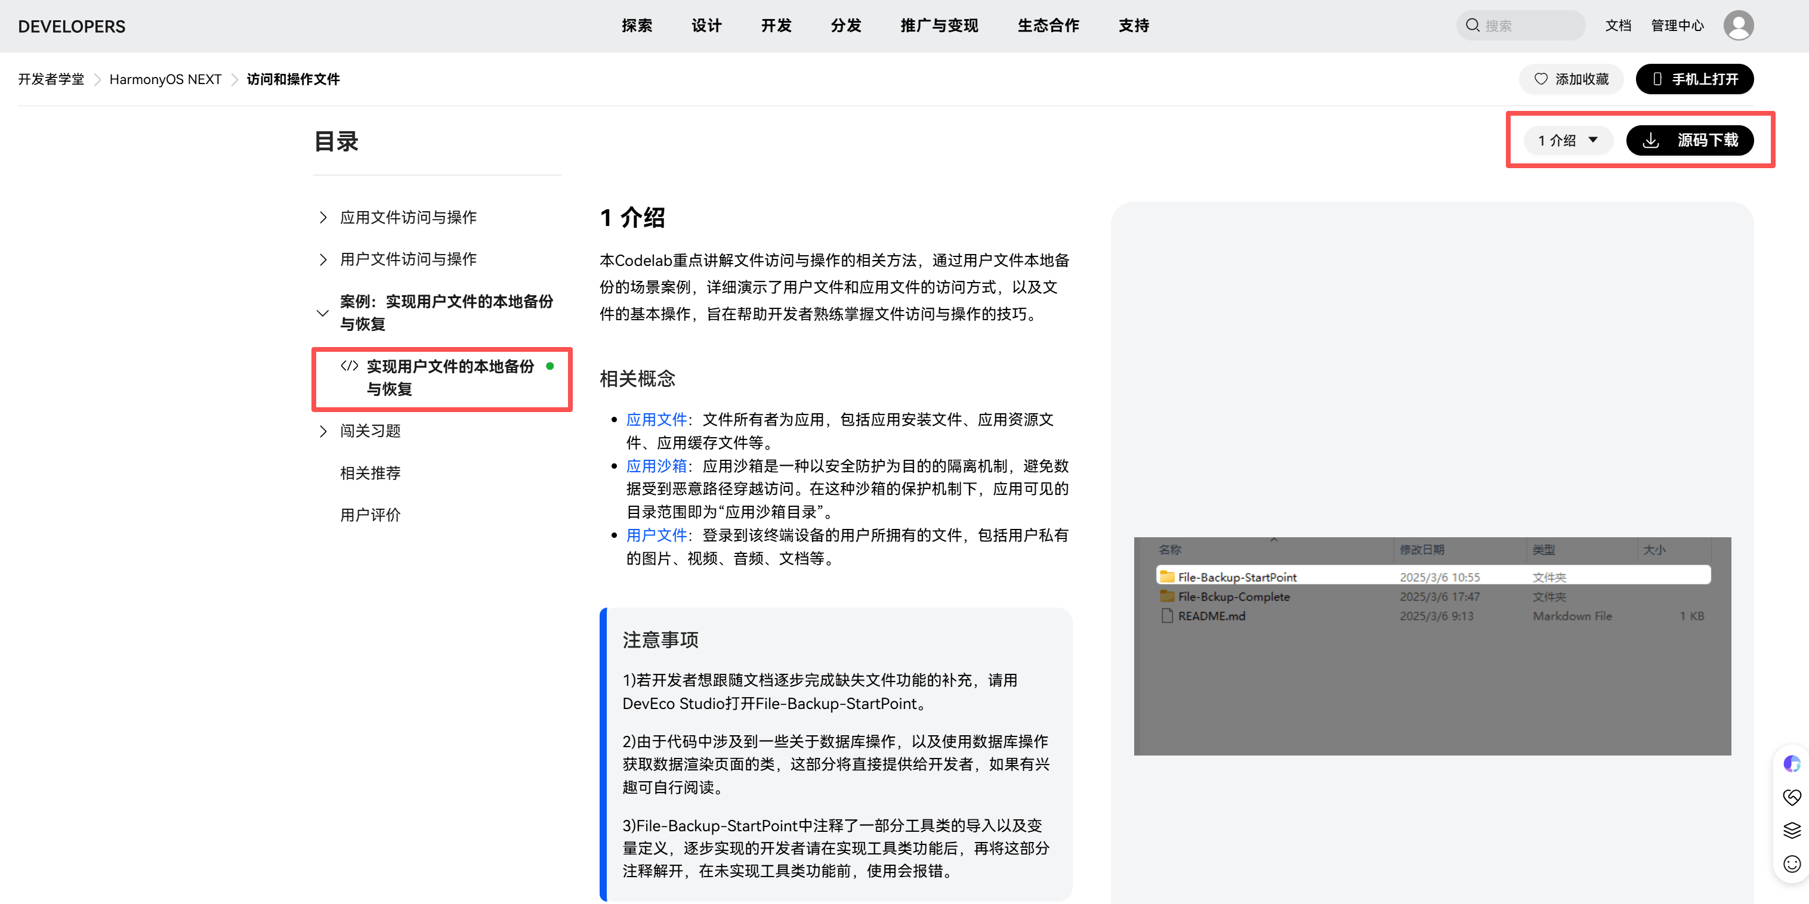Click the smiley feedback floating icon
Image resolution: width=1809 pixels, height=904 pixels.
[1792, 865]
